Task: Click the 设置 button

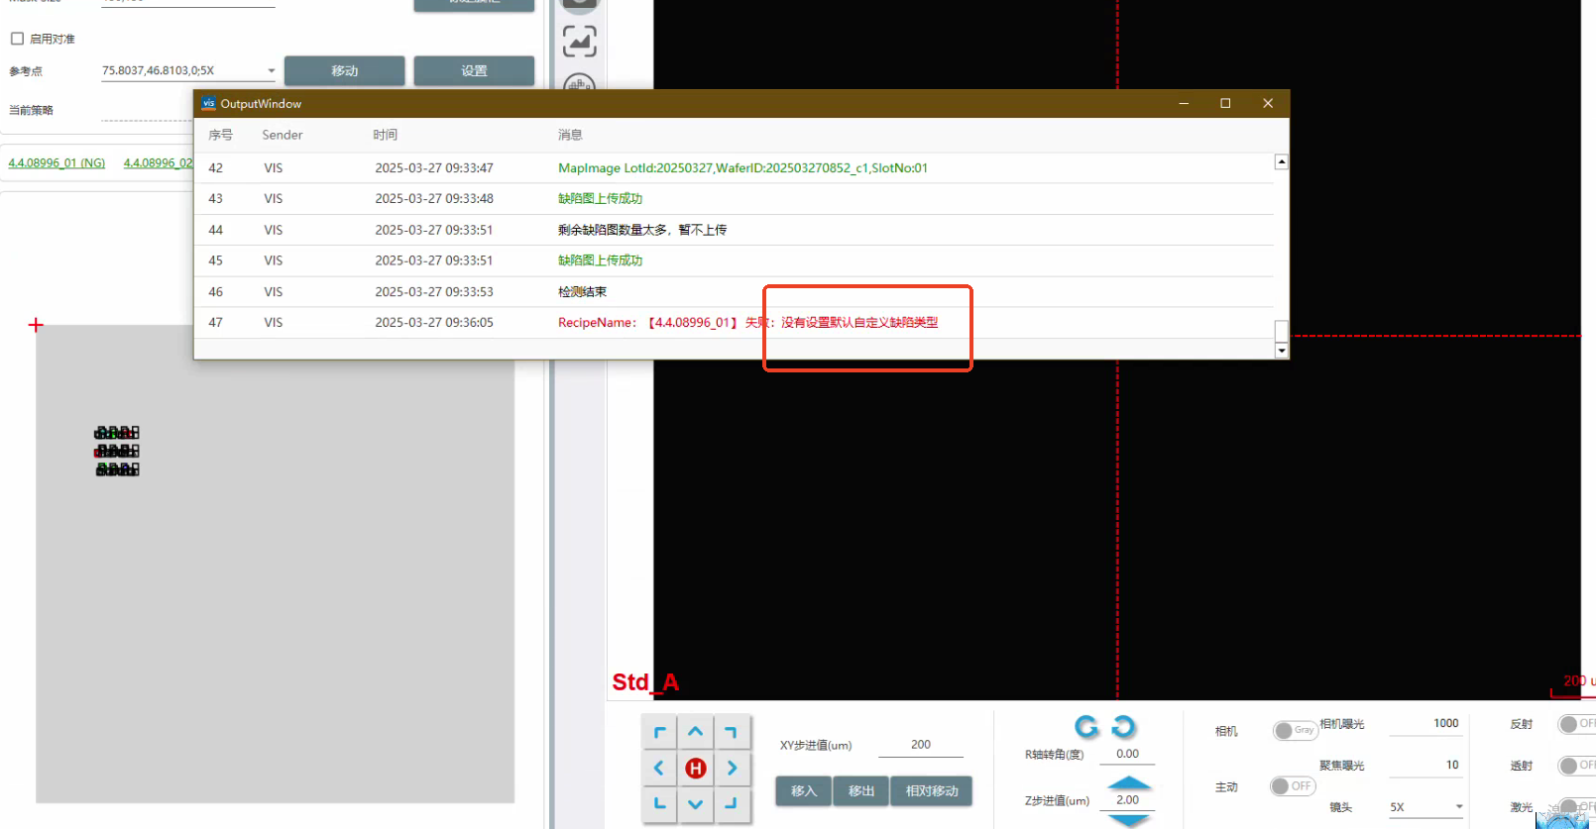Action: click(474, 71)
